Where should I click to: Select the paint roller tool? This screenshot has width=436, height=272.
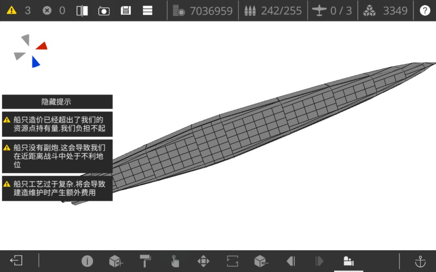pos(145,261)
